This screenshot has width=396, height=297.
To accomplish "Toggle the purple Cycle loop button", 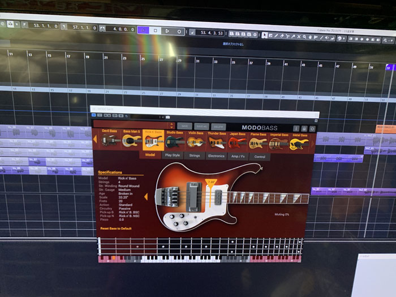I will coord(143,30).
